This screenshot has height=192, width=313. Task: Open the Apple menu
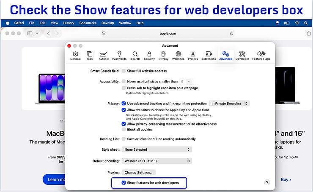point(8,23)
